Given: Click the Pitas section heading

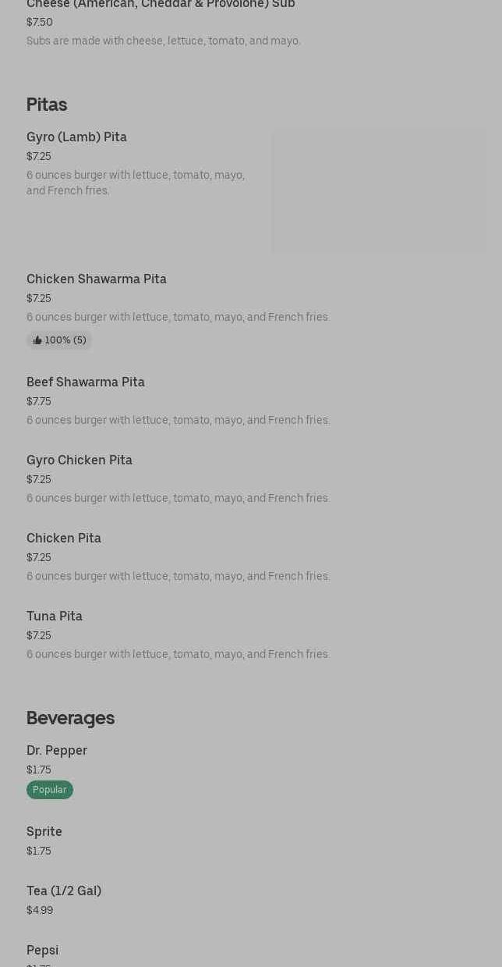Looking at the screenshot, I should coord(47,105).
